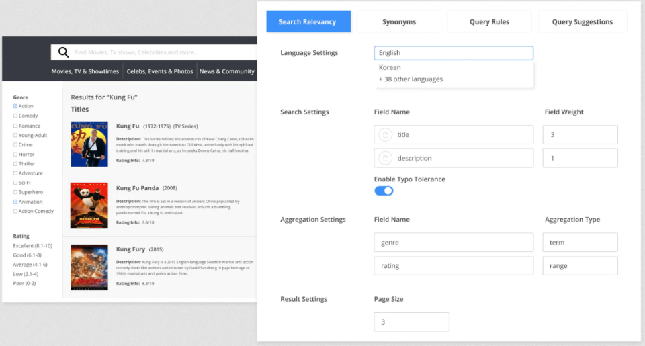The image size is (645, 346).
Task: Click the Page Size input field
Action: [411, 322]
